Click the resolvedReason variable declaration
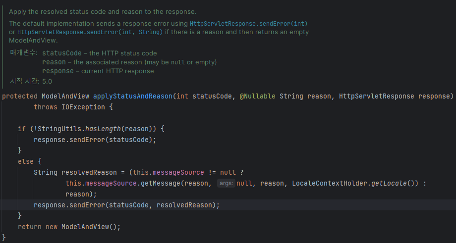The width and height of the screenshot is (456, 243). pyautogui.click(x=89, y=172)
